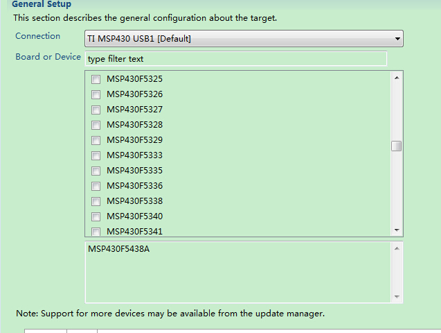Tick the MSP430F5333 checkbox
The width and height of the screenshot is (441, 333).
pos(96,155)
